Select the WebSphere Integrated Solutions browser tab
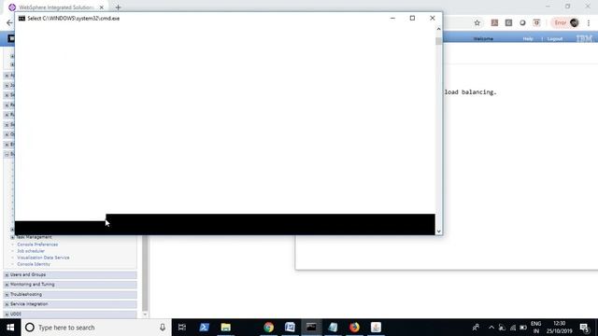Viewport: 598px width, 336px height. point(56,7)
